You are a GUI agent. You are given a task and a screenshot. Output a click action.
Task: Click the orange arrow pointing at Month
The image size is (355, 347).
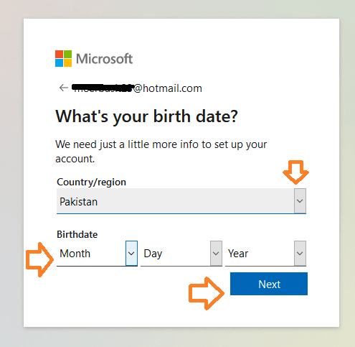(39, 259)
